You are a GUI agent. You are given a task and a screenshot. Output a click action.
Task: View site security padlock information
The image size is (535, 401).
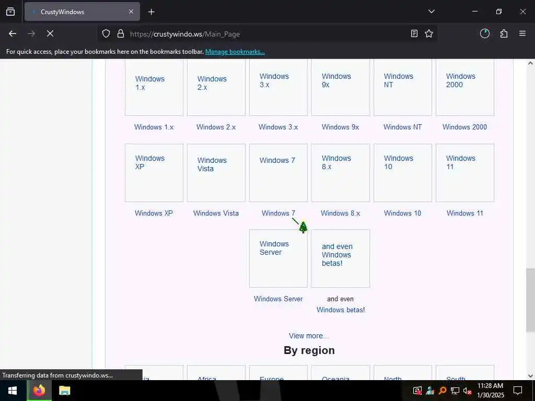(x=121, y=34)
